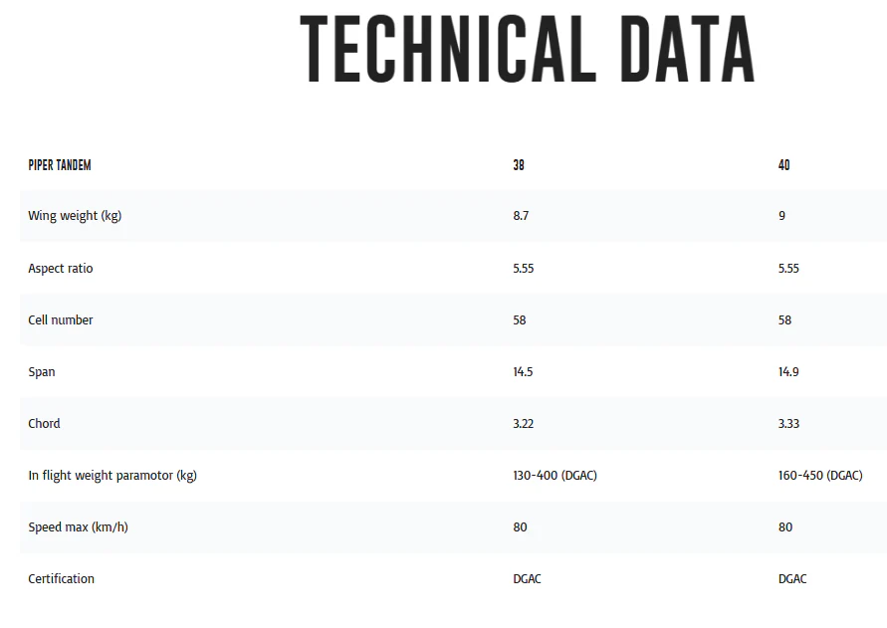Click the size 40 column header
This screenshot has width=887, height=628.
pos(784,165)
